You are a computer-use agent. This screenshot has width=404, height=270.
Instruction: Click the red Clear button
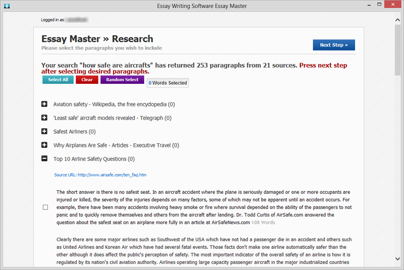point(87,80)
